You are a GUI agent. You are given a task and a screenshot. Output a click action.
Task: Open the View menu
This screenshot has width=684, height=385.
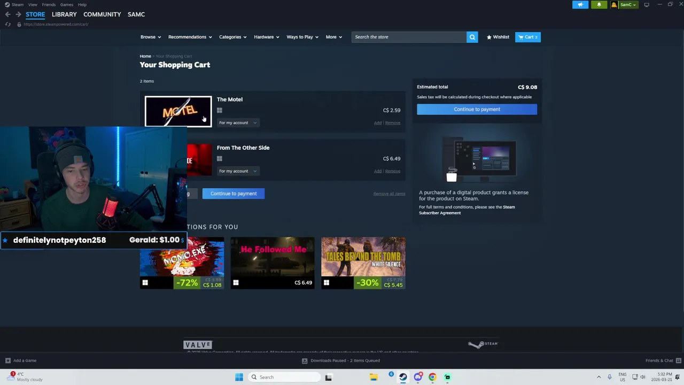tap(33, 5)
